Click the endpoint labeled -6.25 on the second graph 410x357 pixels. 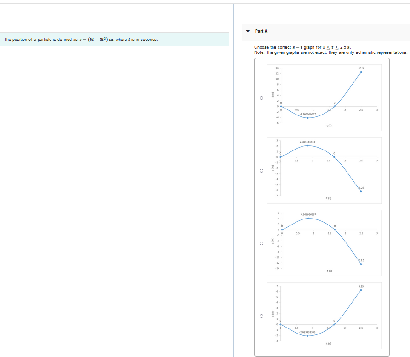pyautogui.click(x=361, y=190)
